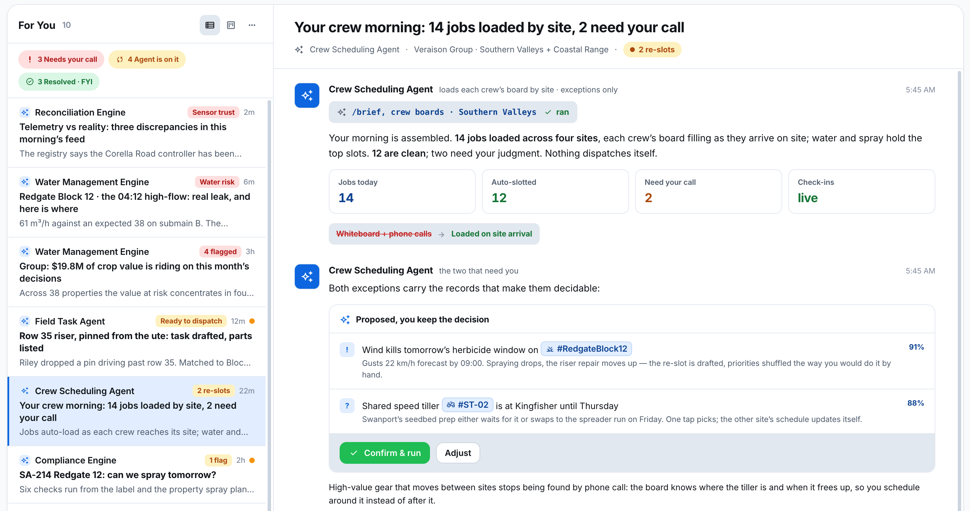Image resolution: width=970 pixels, height=511 pixels.
Task: Open the /brief crew boards command chip
Action: (x=453, y=112)
